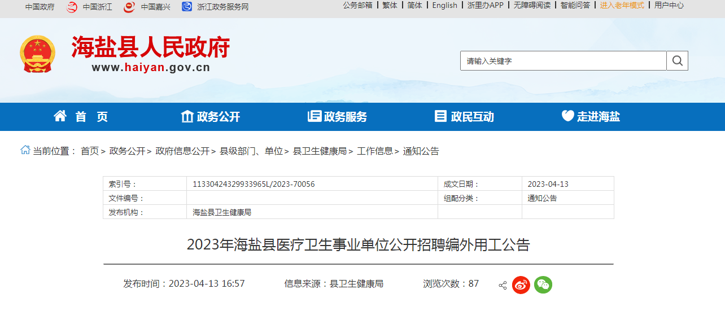Click the 海盐县人民政府 site title
This screenshot has height=311, width=725.
coord(151,47)
